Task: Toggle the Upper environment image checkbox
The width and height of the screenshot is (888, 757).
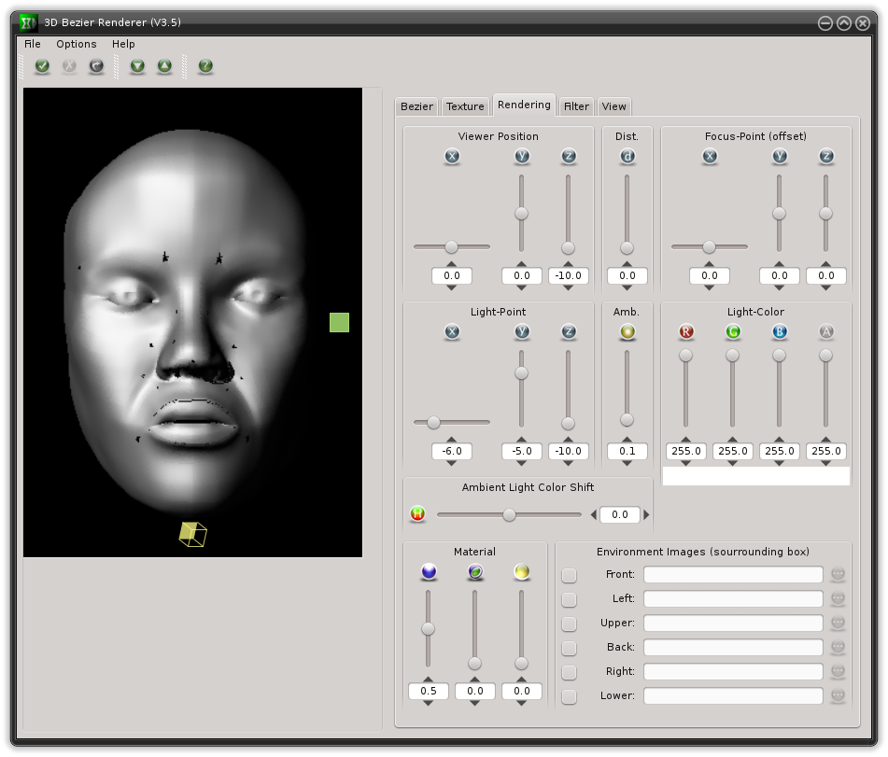Action: [x=570, y=624]
